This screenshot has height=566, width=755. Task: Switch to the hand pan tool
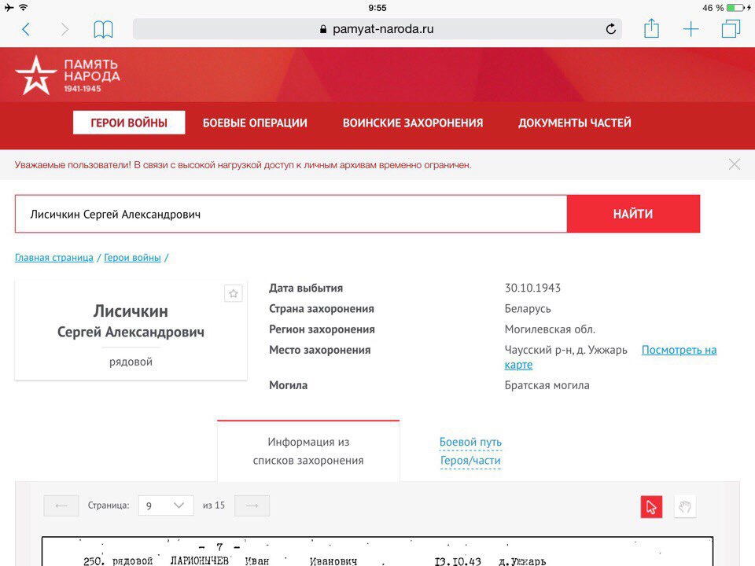point(684,507)
